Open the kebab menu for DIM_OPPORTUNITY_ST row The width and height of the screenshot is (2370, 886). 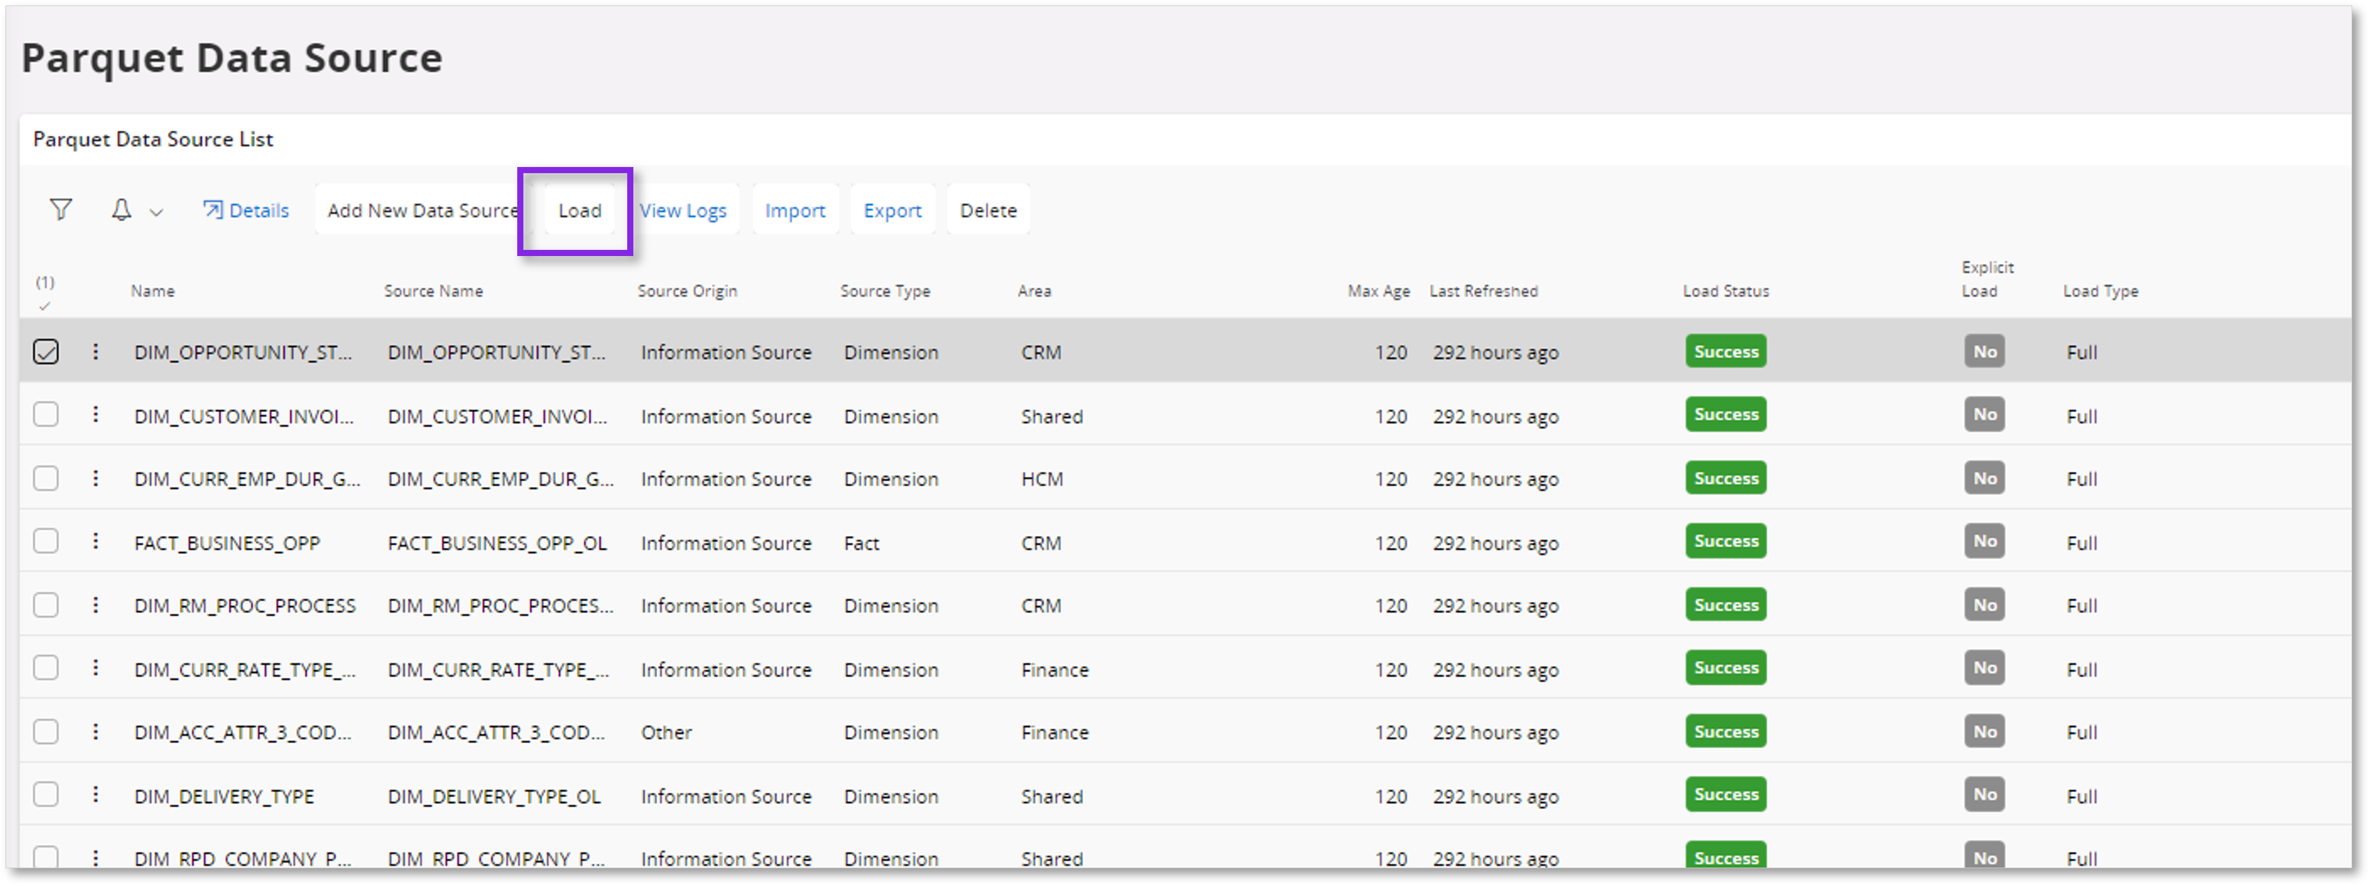(96, 351)
